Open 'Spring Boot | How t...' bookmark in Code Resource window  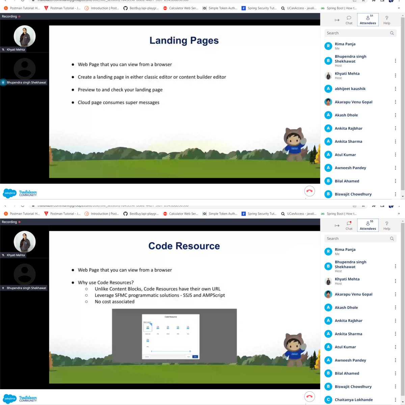(339, 214)
